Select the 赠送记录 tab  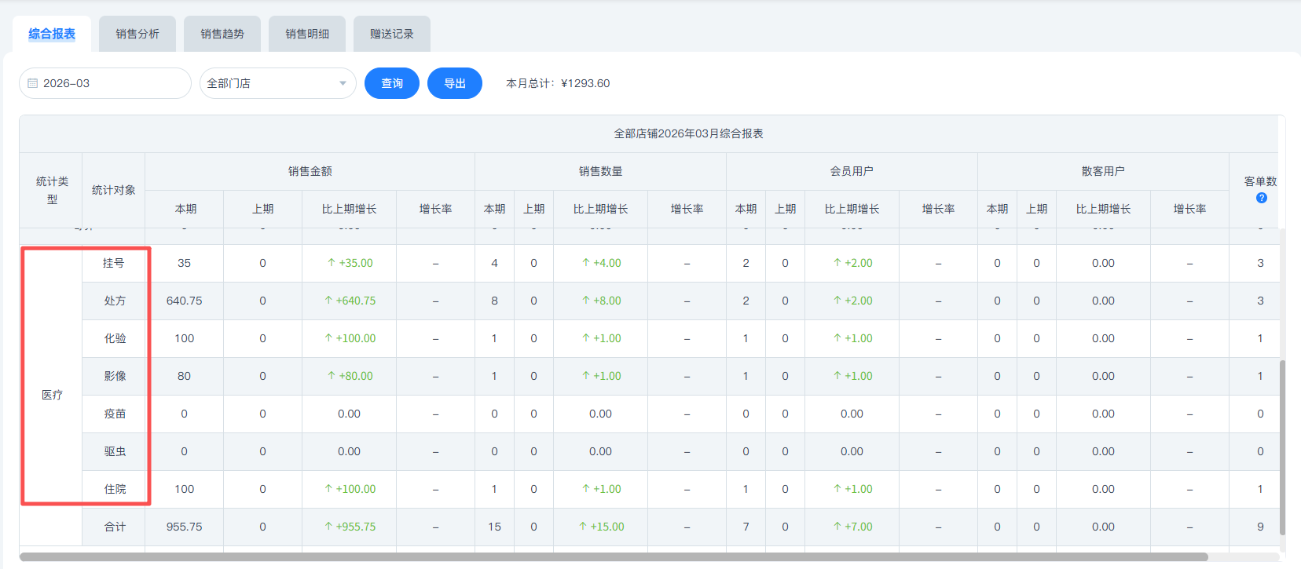pos(392,34)
